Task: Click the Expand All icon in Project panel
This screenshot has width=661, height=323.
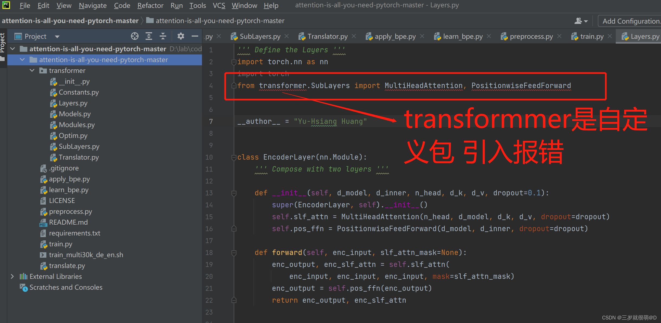Action: [149, 36]
